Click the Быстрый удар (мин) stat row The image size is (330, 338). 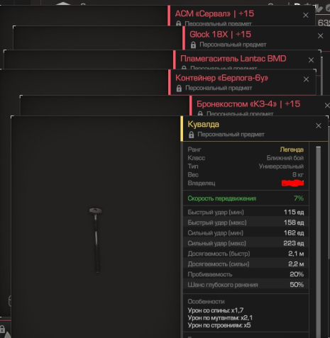point(246,212)
